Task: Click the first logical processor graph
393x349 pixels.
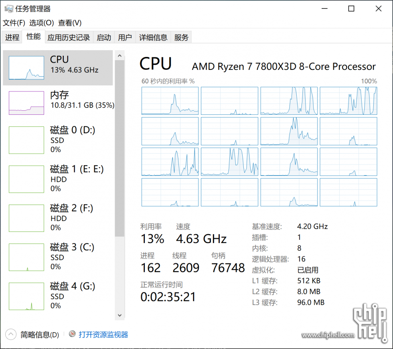Action: [170, 101]
